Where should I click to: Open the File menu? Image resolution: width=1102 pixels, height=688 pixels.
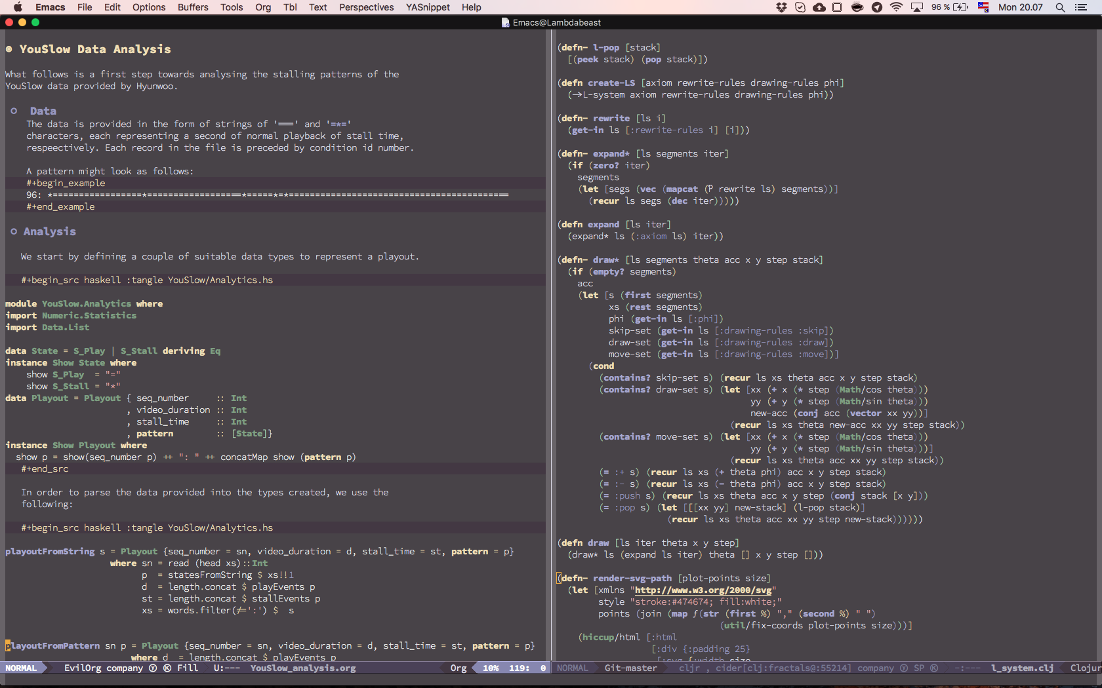click(85, 7)
